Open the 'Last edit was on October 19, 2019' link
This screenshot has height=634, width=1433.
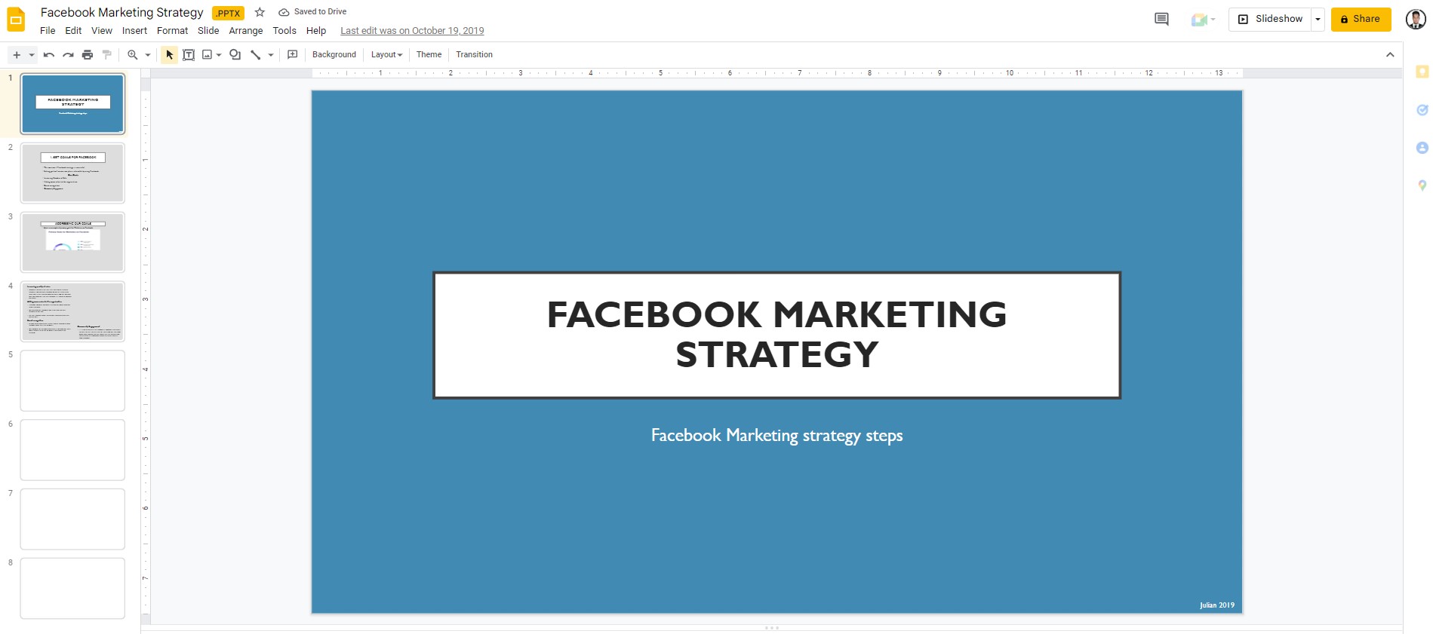point(412,31)
